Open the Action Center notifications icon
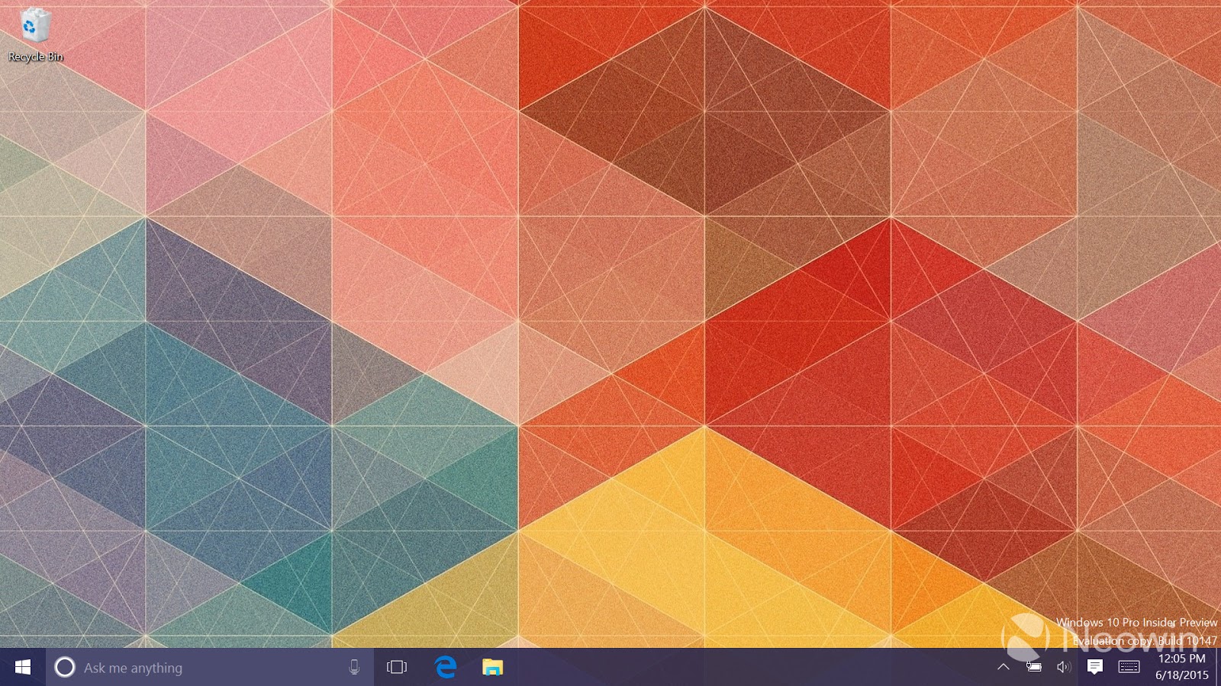 pos(1095,668)
